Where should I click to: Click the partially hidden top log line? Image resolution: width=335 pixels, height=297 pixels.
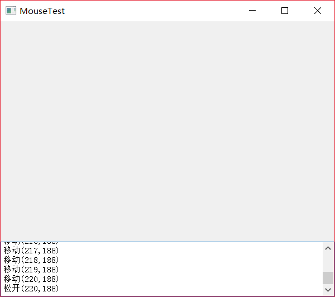click(31, 243)
